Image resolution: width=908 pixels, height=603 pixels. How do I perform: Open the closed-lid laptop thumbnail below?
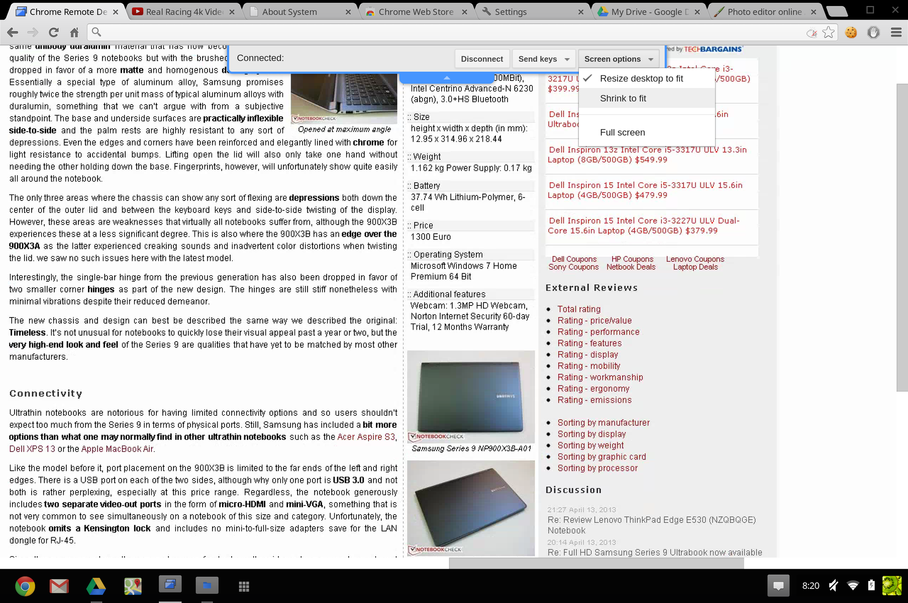[x=471, y=508]
